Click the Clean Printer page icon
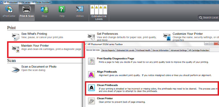219x107 pixels. [x=91, y=101]
